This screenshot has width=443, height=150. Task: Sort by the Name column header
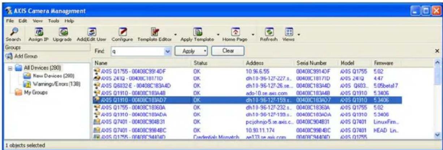click(142, 63)
